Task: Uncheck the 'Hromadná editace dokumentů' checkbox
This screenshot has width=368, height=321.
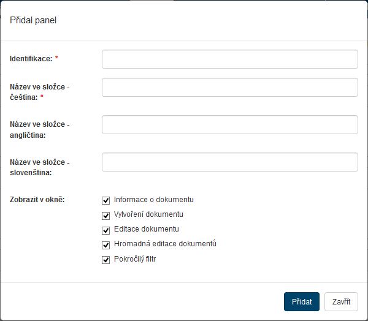Action: (106, 244)
